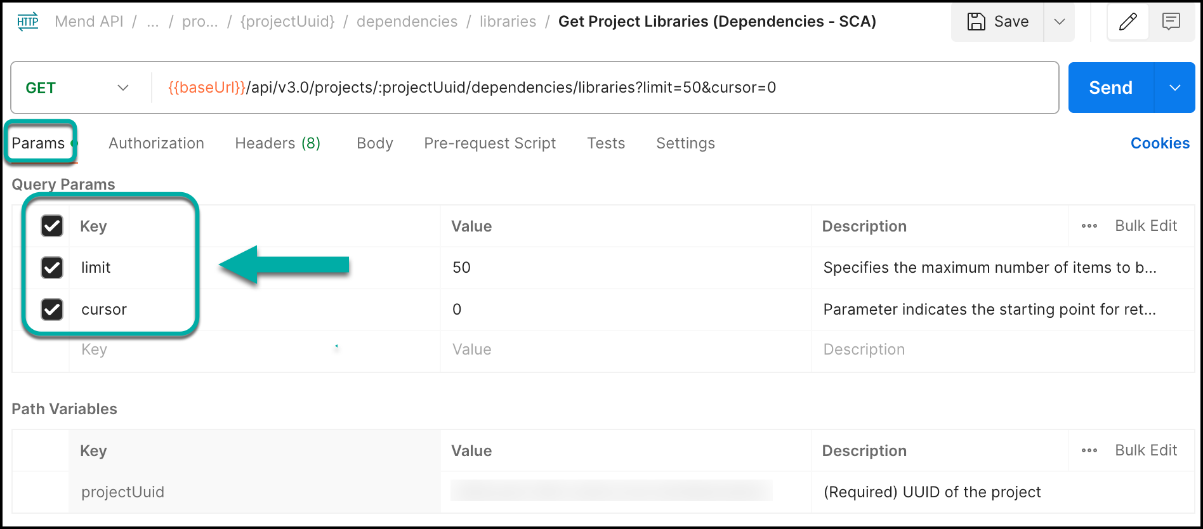Expand the Send options dropdown arrow

tap(1174, 88)
